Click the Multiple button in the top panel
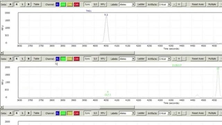 pos(212,5)
